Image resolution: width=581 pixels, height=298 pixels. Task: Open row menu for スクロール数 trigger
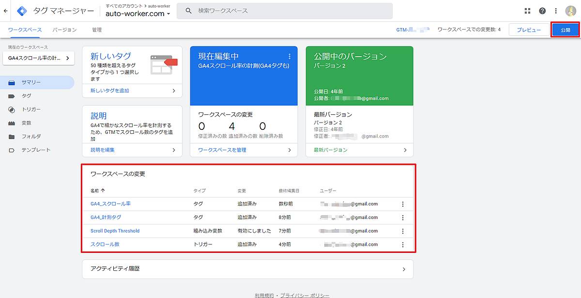click(x=403, y=244)
